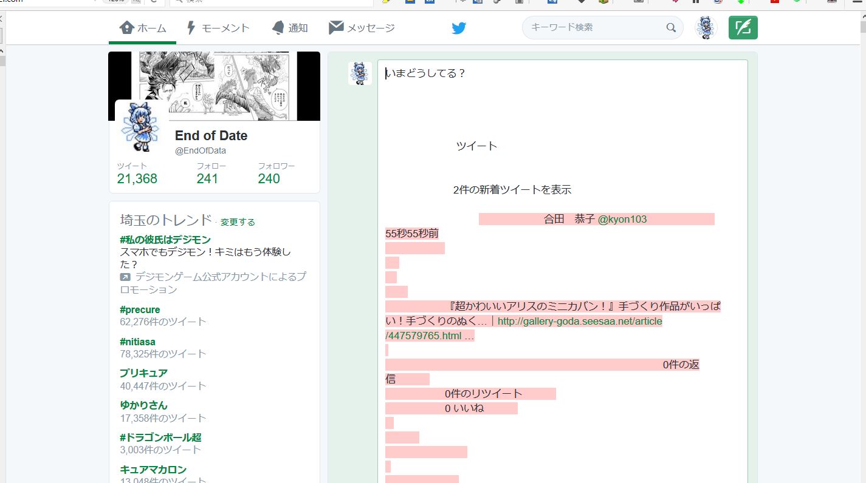Open the gallery-goda.seesaa.net article link
The image size is (866, 483).
[x=524, y=329]
